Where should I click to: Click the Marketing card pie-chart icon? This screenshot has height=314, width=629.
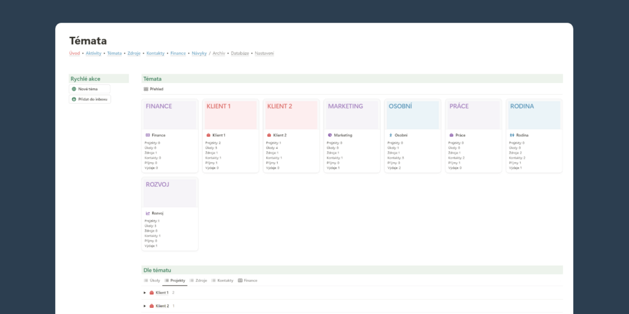330,135
